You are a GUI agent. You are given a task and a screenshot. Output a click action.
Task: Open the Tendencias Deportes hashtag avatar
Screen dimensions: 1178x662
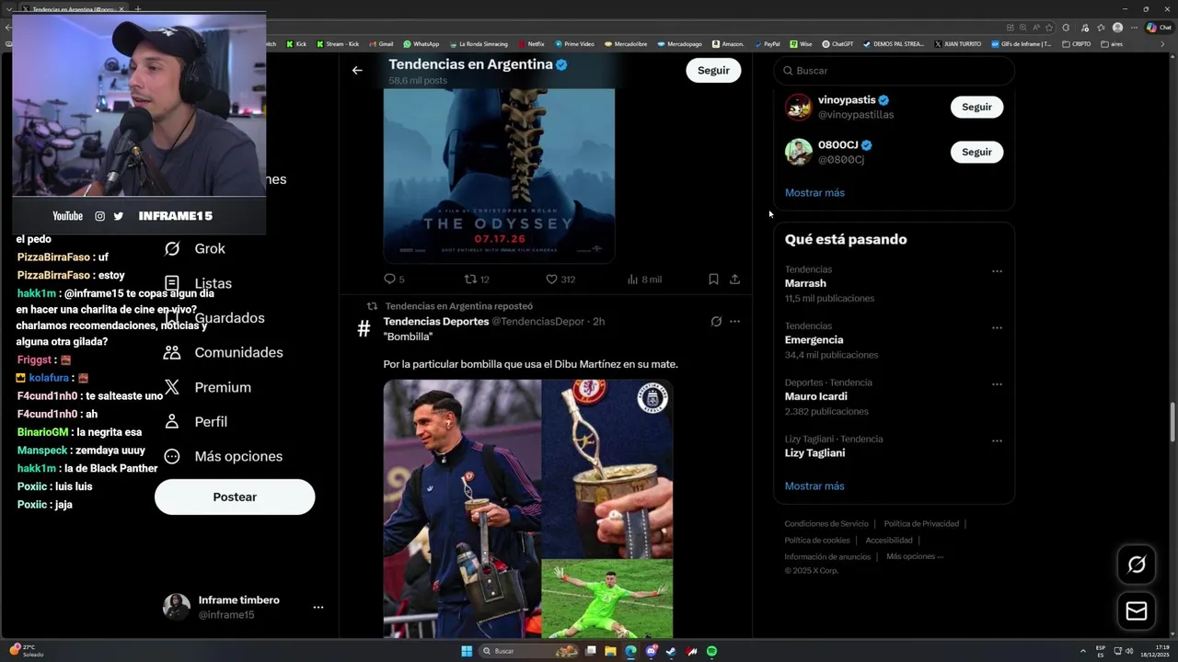click(364, 328)
